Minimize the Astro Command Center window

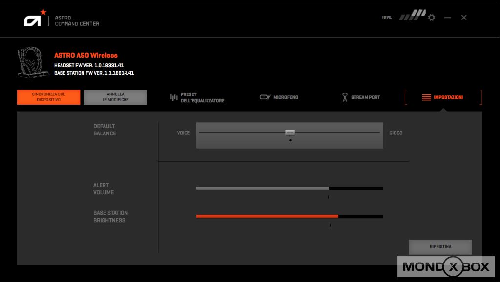(x=447, y=18)
